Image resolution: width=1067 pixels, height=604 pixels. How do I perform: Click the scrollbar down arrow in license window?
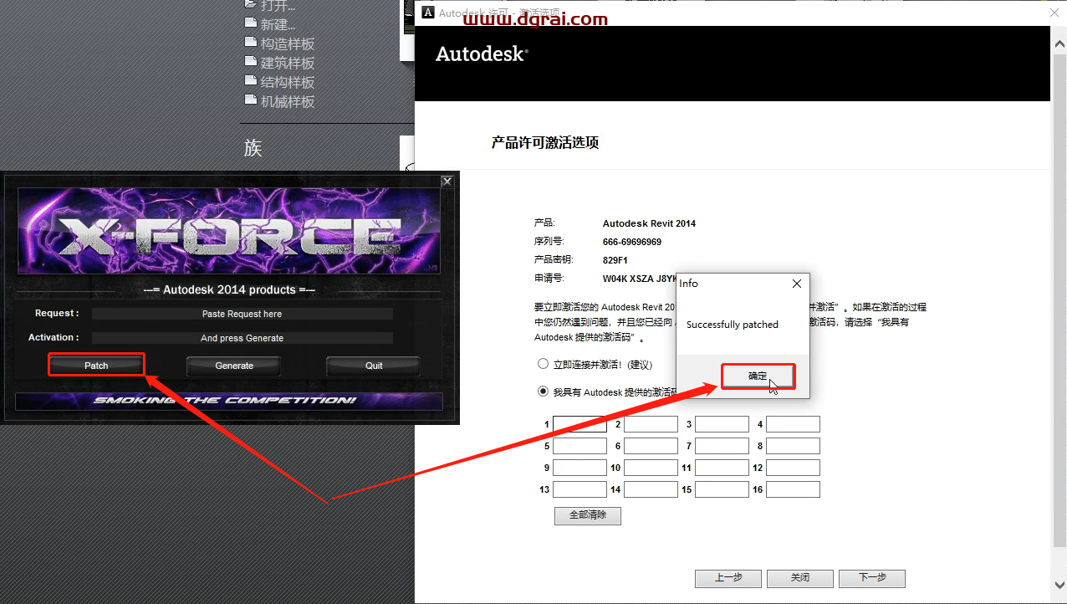click(x=1059, y=584)
